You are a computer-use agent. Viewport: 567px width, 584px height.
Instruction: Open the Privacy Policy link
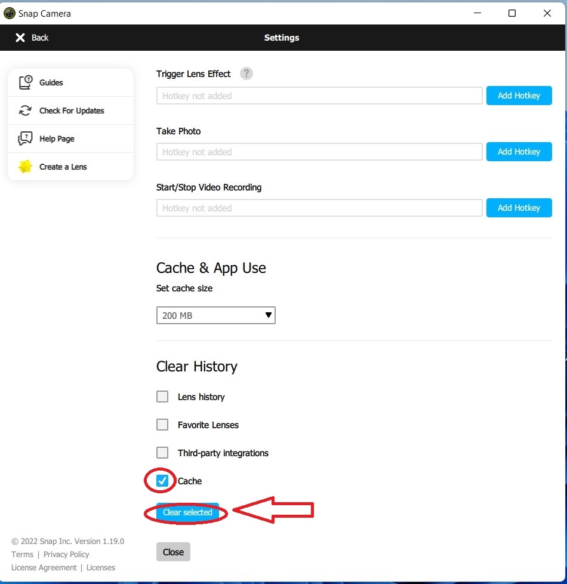coord(66,554)
